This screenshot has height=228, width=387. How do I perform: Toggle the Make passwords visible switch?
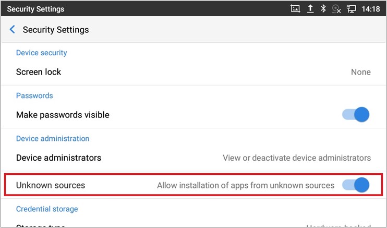tap(356, 115)
